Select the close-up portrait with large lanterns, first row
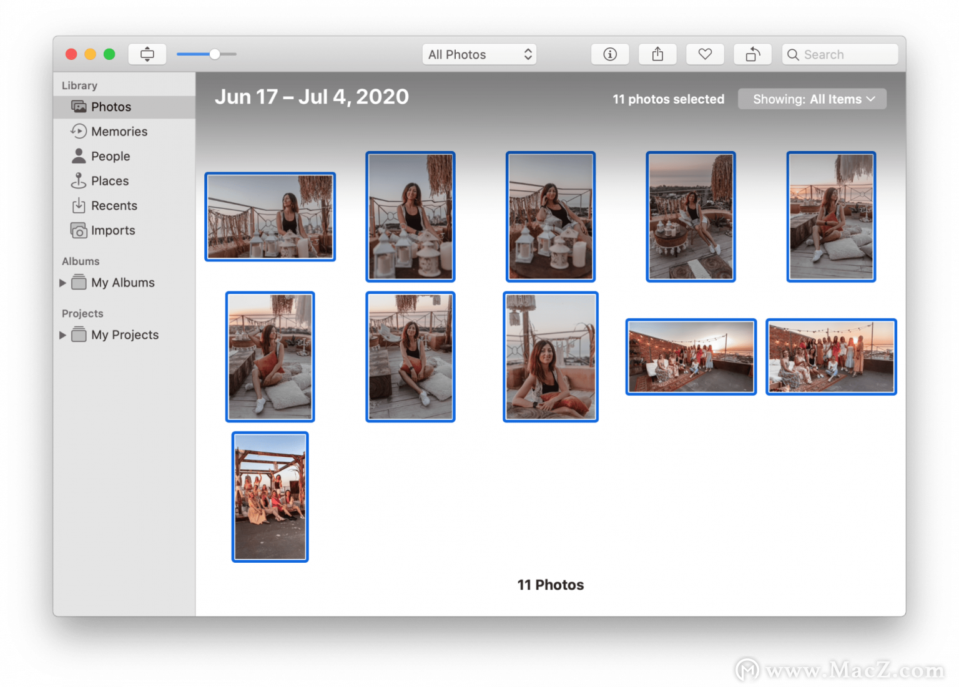Image resolution: width=959 pixels, height=687 pixels. click(x=410, y=217)
